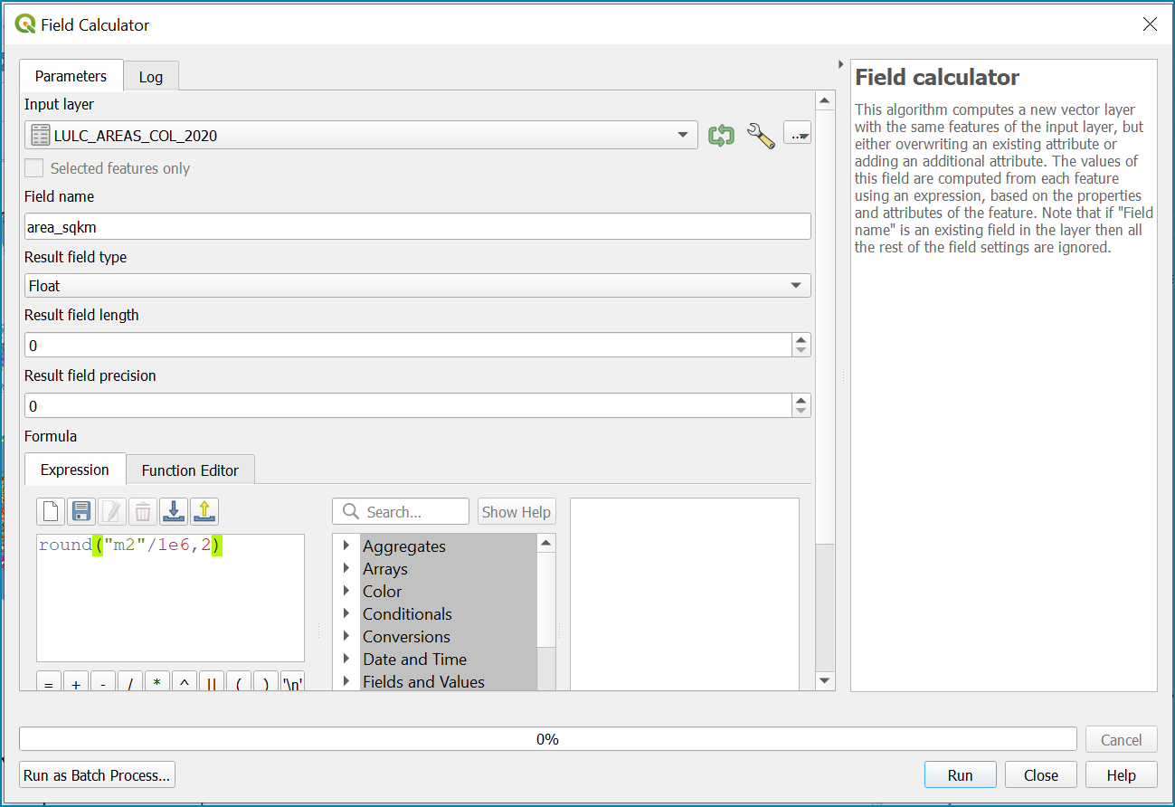
Task: Expand the Aggregates function group
Action: click(x=346, y=546)
